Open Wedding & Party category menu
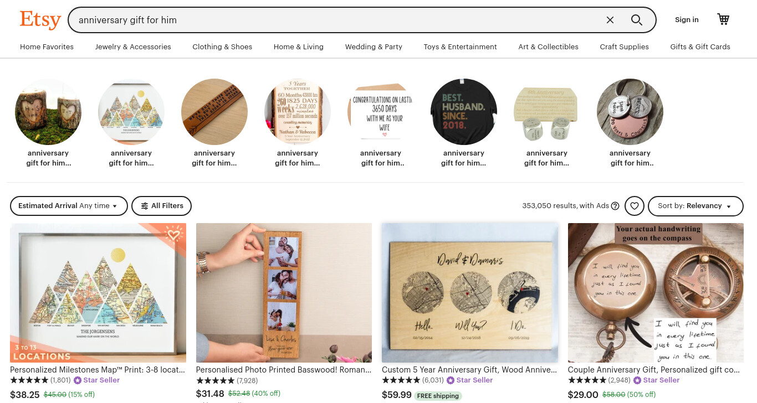The width and height of the screenshot is (757, 403). tap(374, 47)
